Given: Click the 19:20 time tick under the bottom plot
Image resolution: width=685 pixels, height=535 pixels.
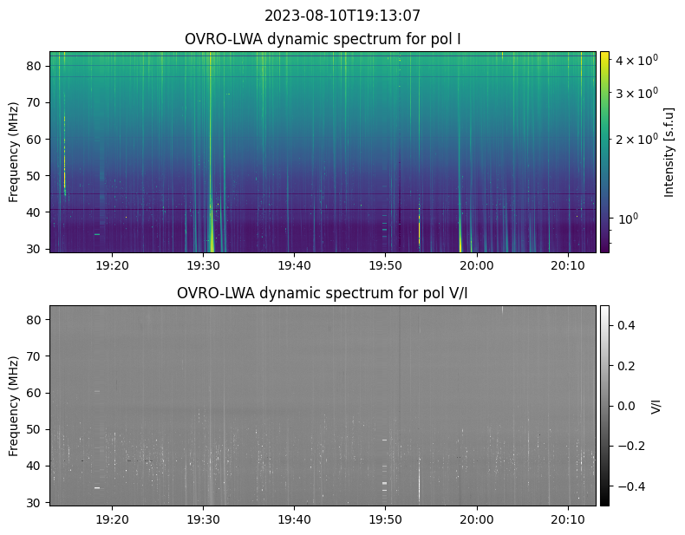Looking at the screenshot, I should point(112,519).
